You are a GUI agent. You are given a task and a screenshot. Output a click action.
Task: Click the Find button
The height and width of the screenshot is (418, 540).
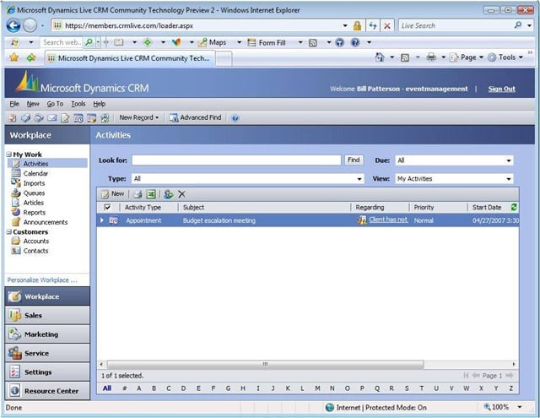[354, 160]
